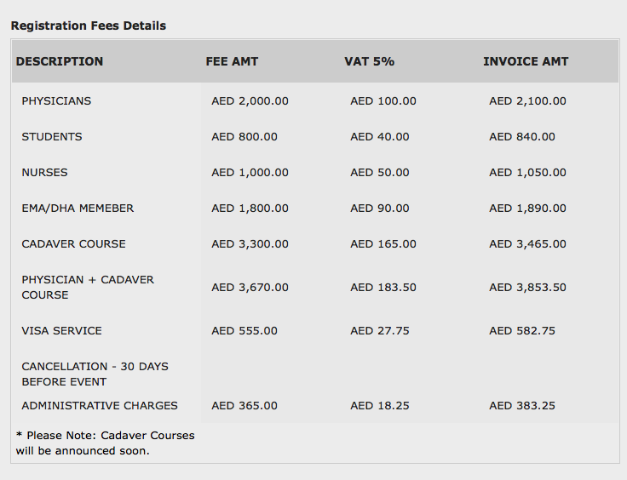Select the STUDENTS row label
The image size is (627, 480).
(x=52, y=136)
